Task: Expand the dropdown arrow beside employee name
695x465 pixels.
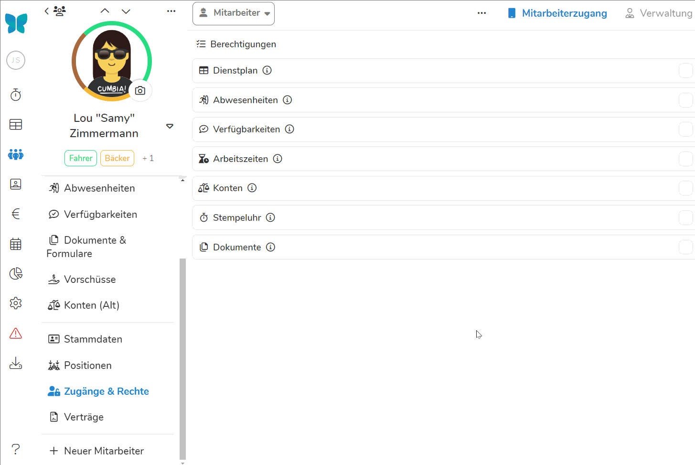Action: [x=170, y=126]
